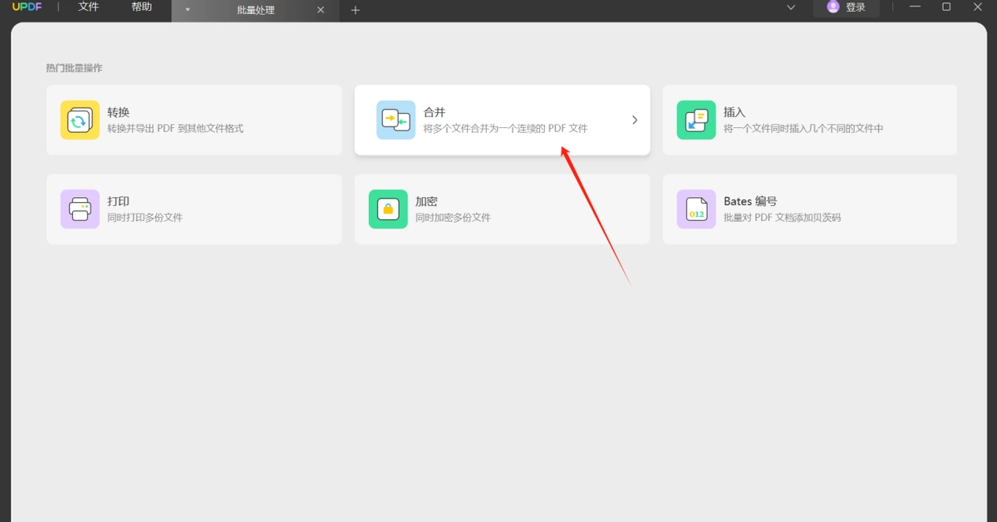The height and width of the screenshot is (522, 997).
Task: Click the green Insert (插入) icon
Action: click(696, 120)
